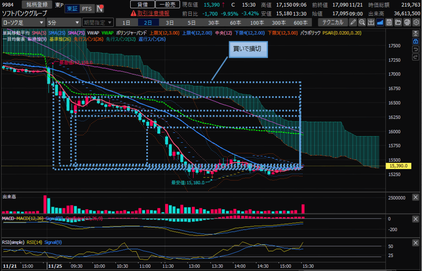This screenshot has height=271, width=422.
Task: Print the chart using printer icon
Action: click(407, 22)
